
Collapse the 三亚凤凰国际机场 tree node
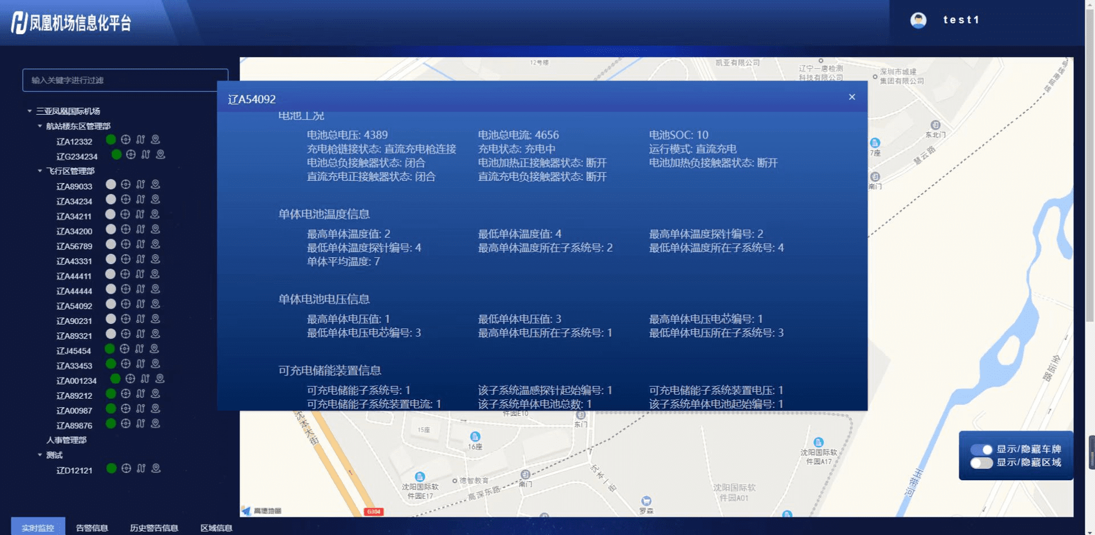30,111
